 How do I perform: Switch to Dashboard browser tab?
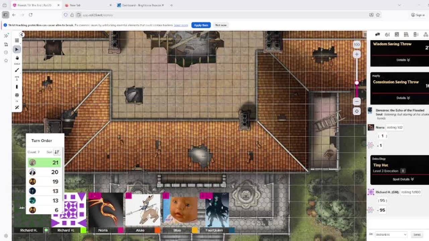(141, 5)
